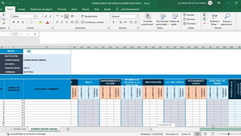241x136 pixels.
Task: Click the Cut scissors icon
Action: coord(3,15)
